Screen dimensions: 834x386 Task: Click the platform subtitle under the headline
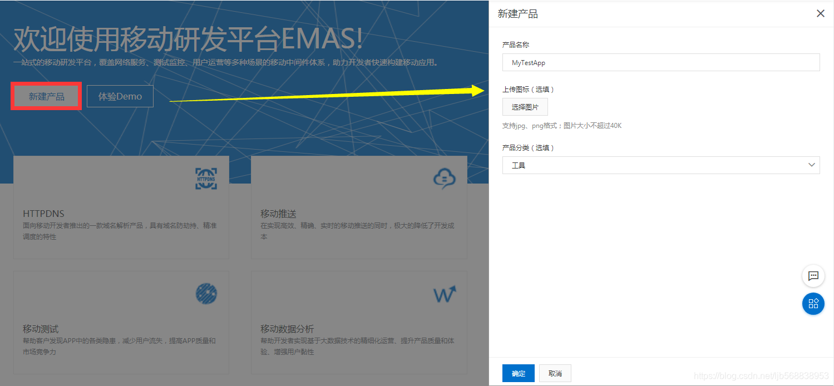click(x=226, y=62)
